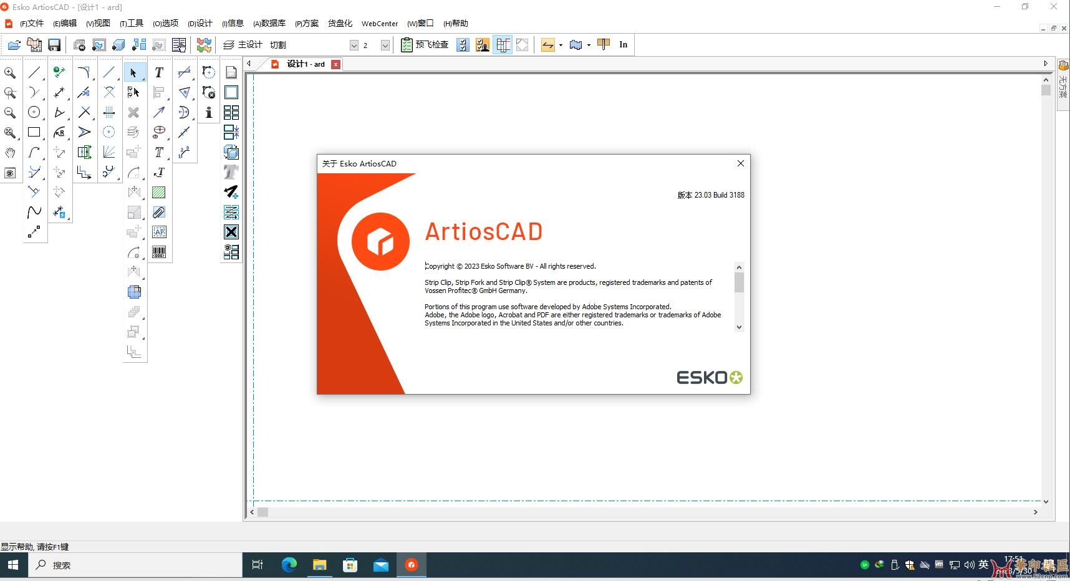Click the Save floppy disk icon
Viewport: 1070px width, 581px height.
pyautogui.click(x=54, y=45)
